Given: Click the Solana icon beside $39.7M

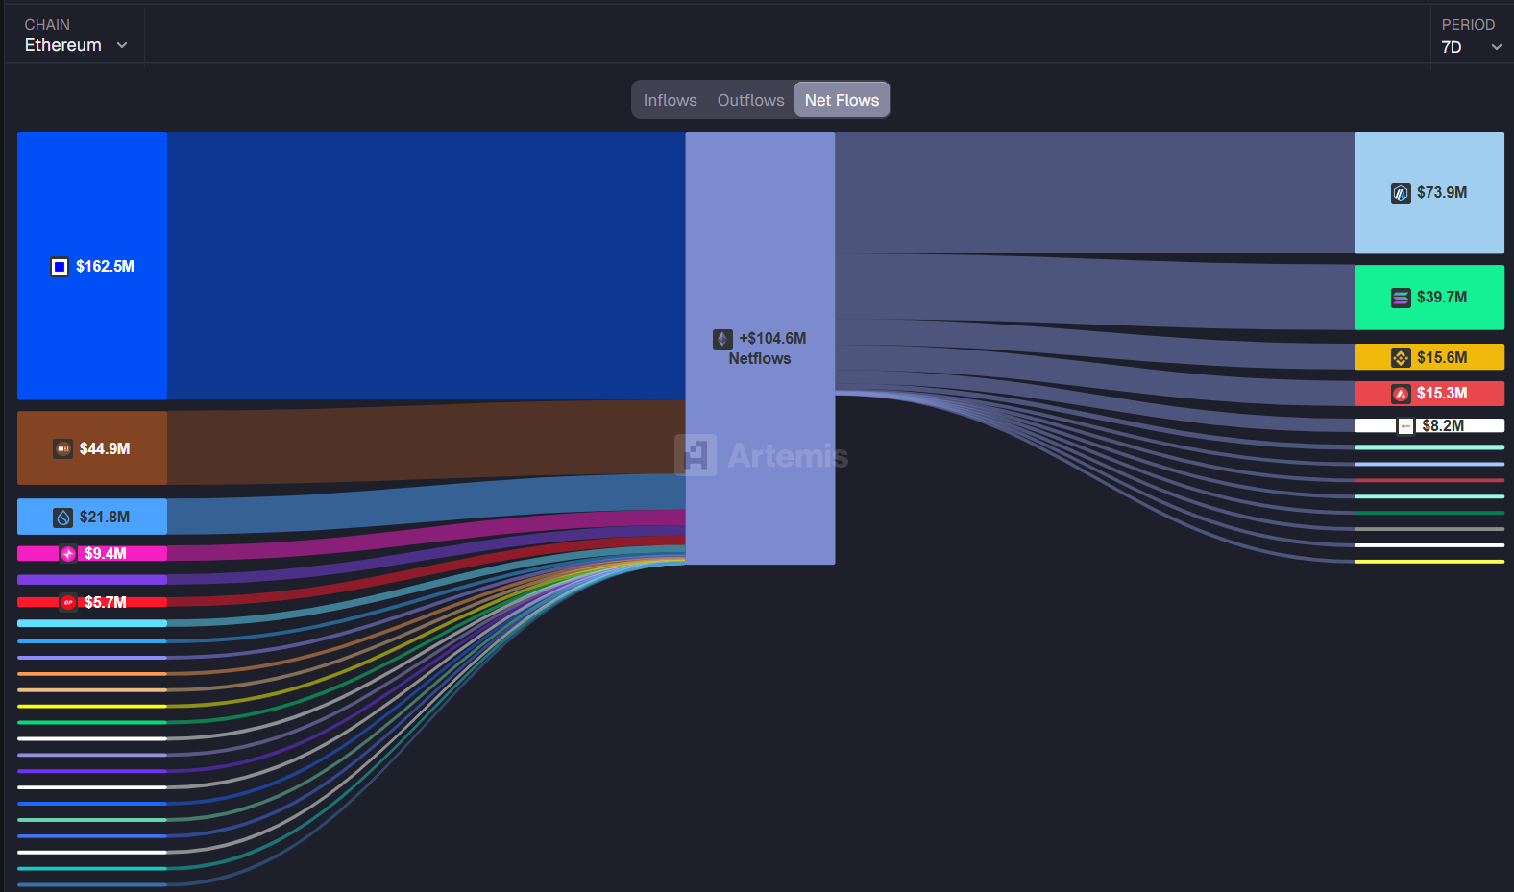Looking at the screenshot, I should [x=1401, y=298].
